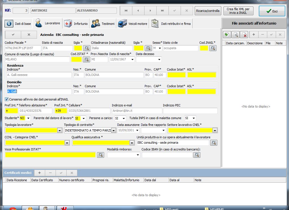Viewport: 289px width, 210px height.
Task: Open the Codice IBAN lookup
Action: pyautogui.click(x=197, y=155)
